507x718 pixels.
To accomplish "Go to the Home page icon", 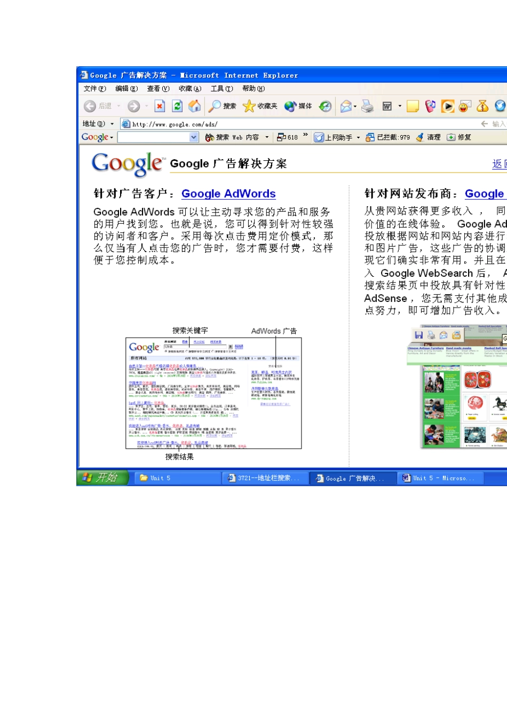I will (x=195, y=106).
